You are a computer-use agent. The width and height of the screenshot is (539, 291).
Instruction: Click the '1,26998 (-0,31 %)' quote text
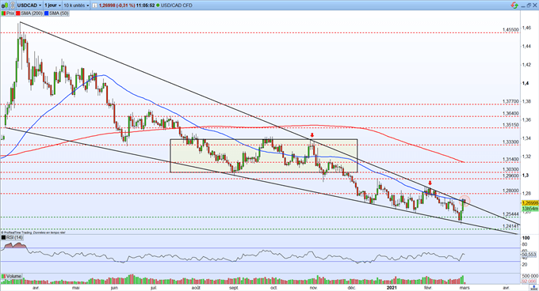tap(117, 6)
